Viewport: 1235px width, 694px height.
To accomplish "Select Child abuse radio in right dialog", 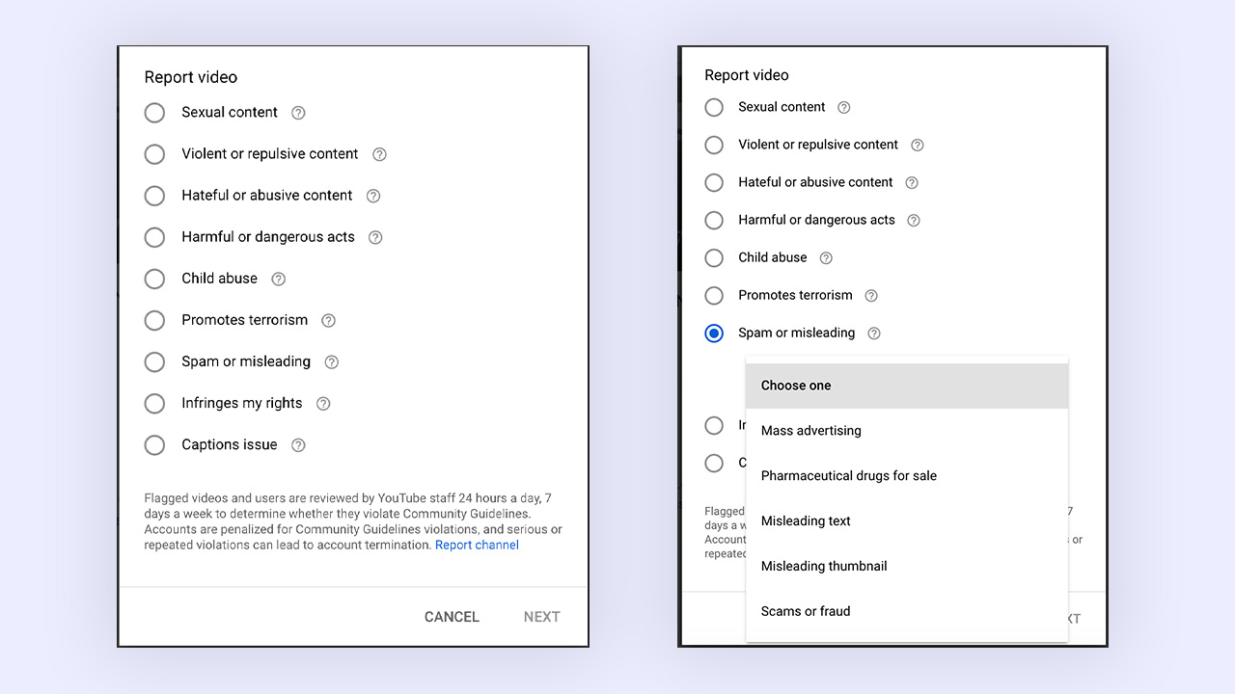I will pyautogui.click(x=714, y=258).
